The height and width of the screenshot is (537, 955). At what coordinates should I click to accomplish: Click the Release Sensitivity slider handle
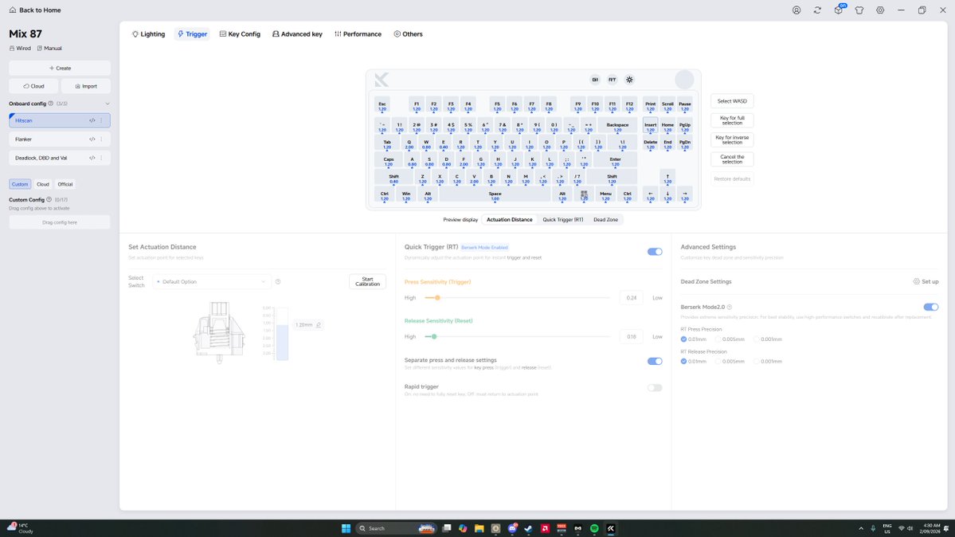433,336
